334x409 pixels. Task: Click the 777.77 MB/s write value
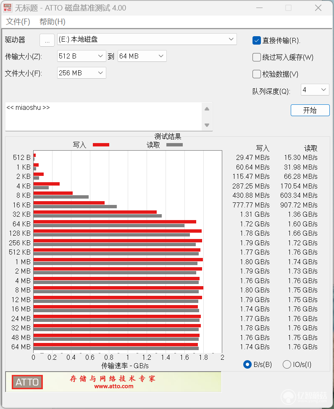pyautogui.click(x=251, y=205)
